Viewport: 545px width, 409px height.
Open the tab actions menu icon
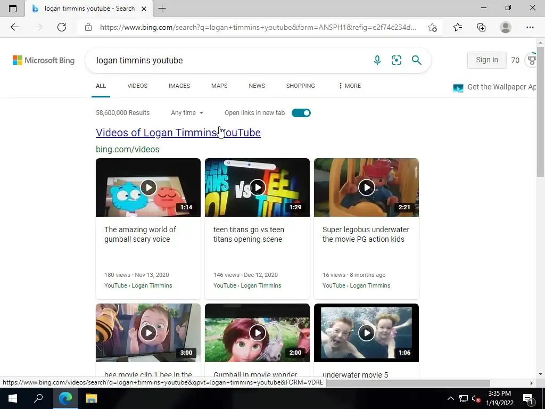pos(13,9)
